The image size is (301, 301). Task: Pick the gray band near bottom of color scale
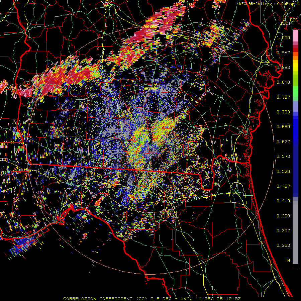point(295,232)
